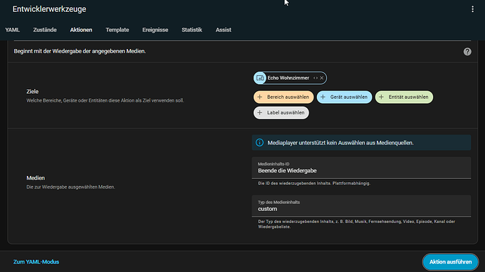Open the Zustände tab

[x=45, y=30]
